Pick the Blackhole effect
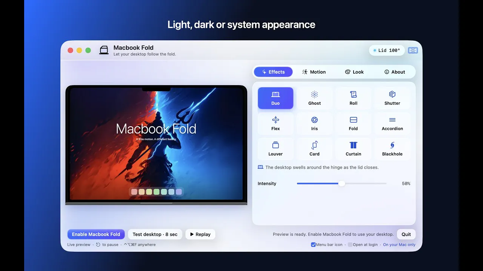 click(392, 149)
